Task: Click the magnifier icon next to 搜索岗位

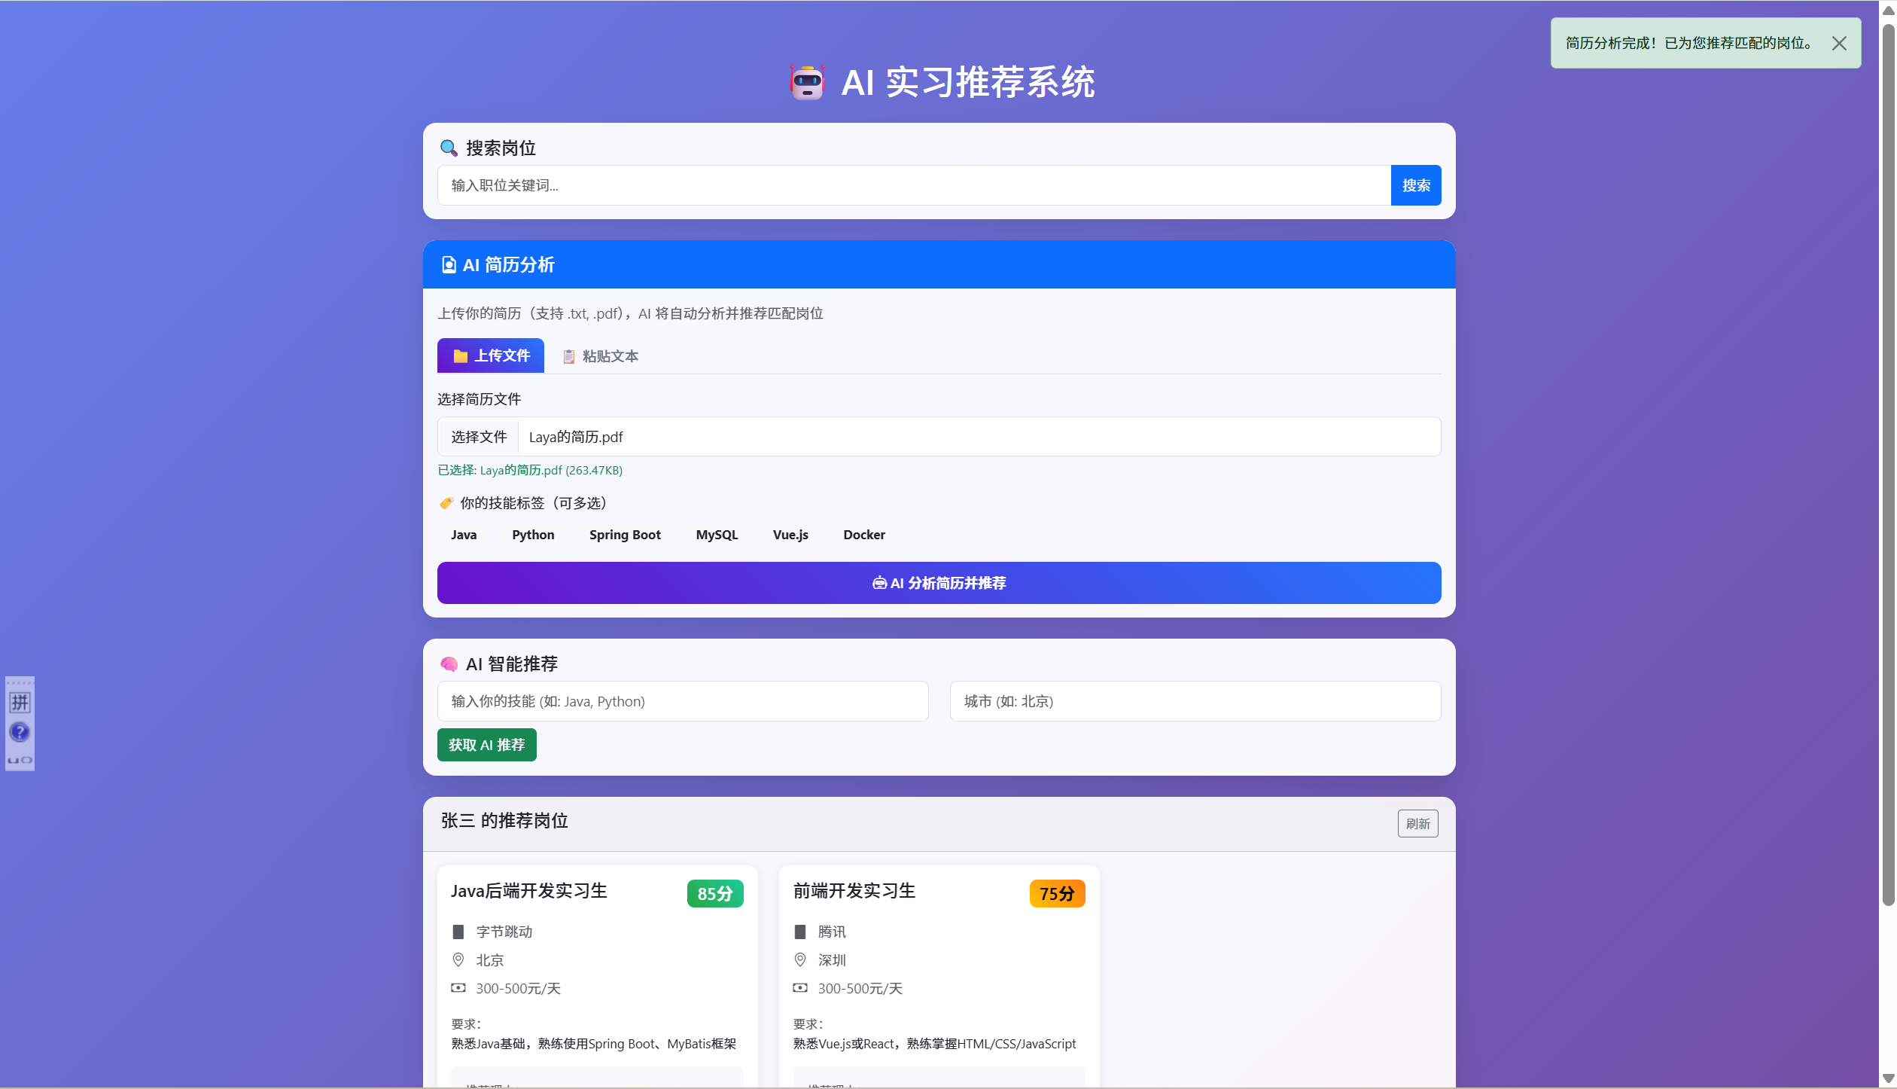Action: click(449, 148)
